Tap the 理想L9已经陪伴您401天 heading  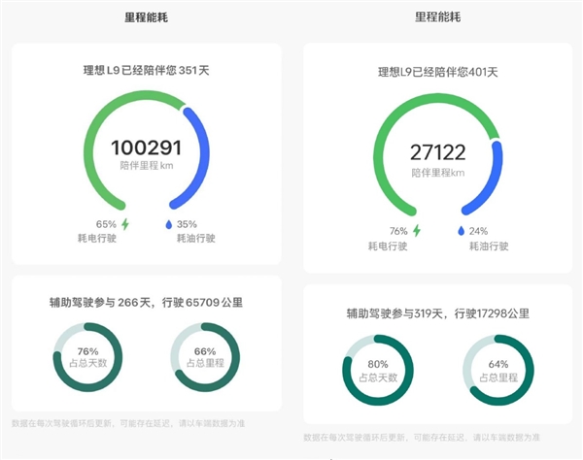(x=438, y=72)
